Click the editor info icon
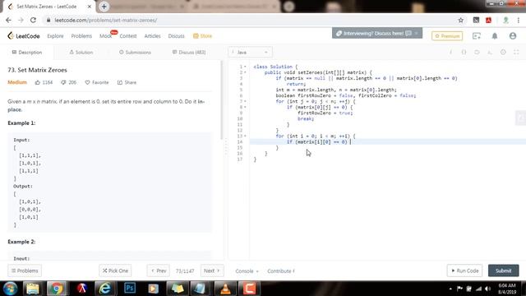 click(451, 53)
